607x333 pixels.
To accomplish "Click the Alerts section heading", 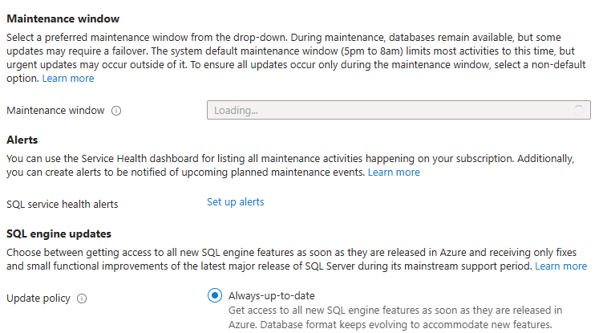I will pos(22,140).
